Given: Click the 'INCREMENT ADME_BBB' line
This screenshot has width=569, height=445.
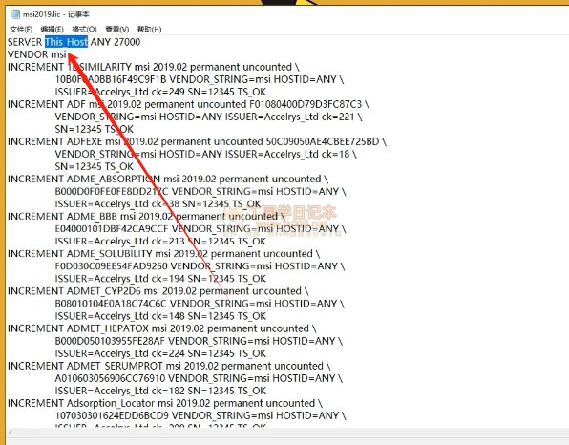Looking at the screenshot, I should (x=146, y=217).
